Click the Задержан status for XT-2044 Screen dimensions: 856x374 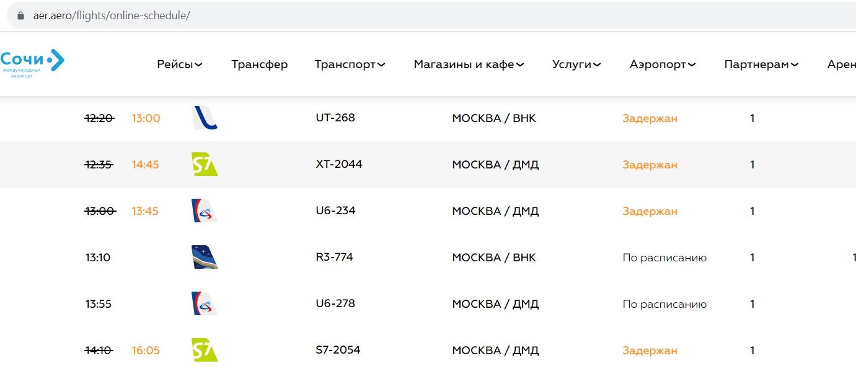click(650, 165)
